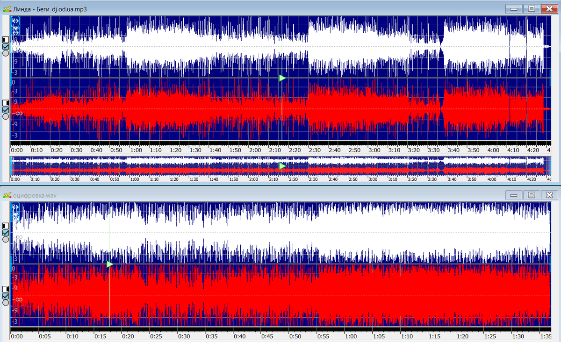
Task: Click app icon in Линда mp3 title bar
Action: (7, 9)
